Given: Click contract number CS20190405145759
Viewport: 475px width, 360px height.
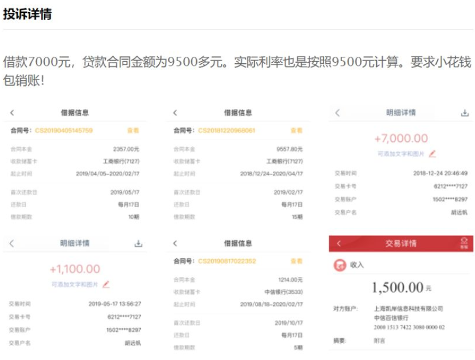Looking at the screenshot, I should click(64, 130).
